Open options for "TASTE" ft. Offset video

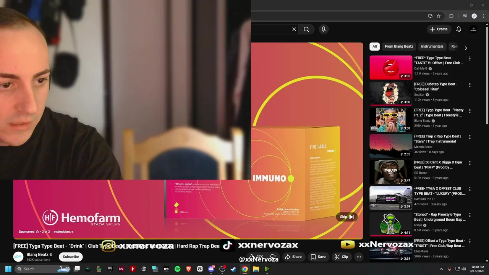pyautogui.click(x=470, y=59)
